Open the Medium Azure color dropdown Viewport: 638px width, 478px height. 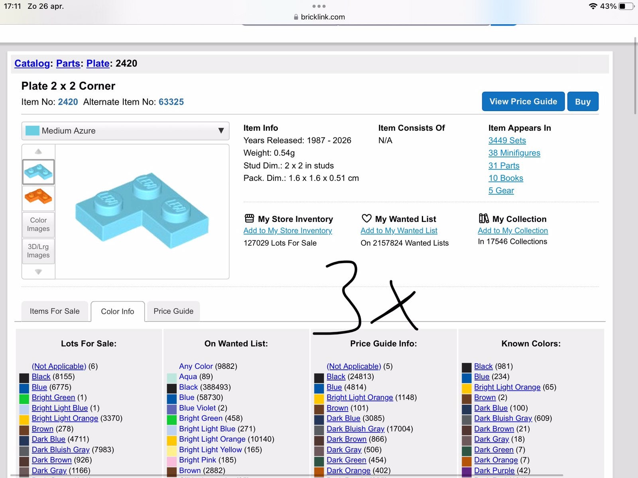pyautogui.click(x=125, y=131)
